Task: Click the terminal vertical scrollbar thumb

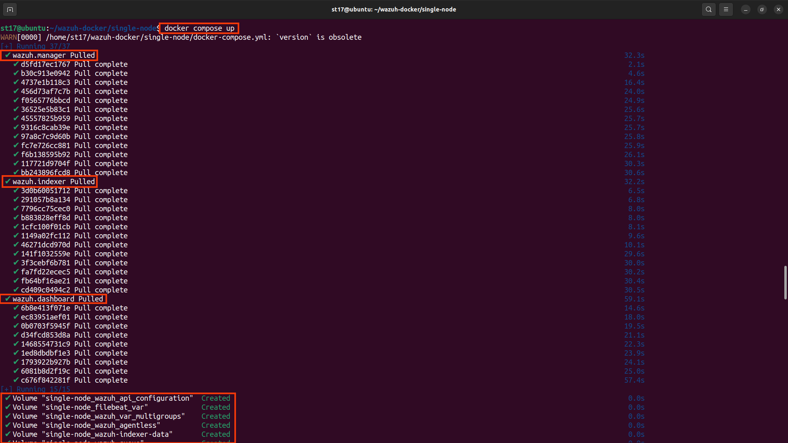Action: [x=786, y=283]
